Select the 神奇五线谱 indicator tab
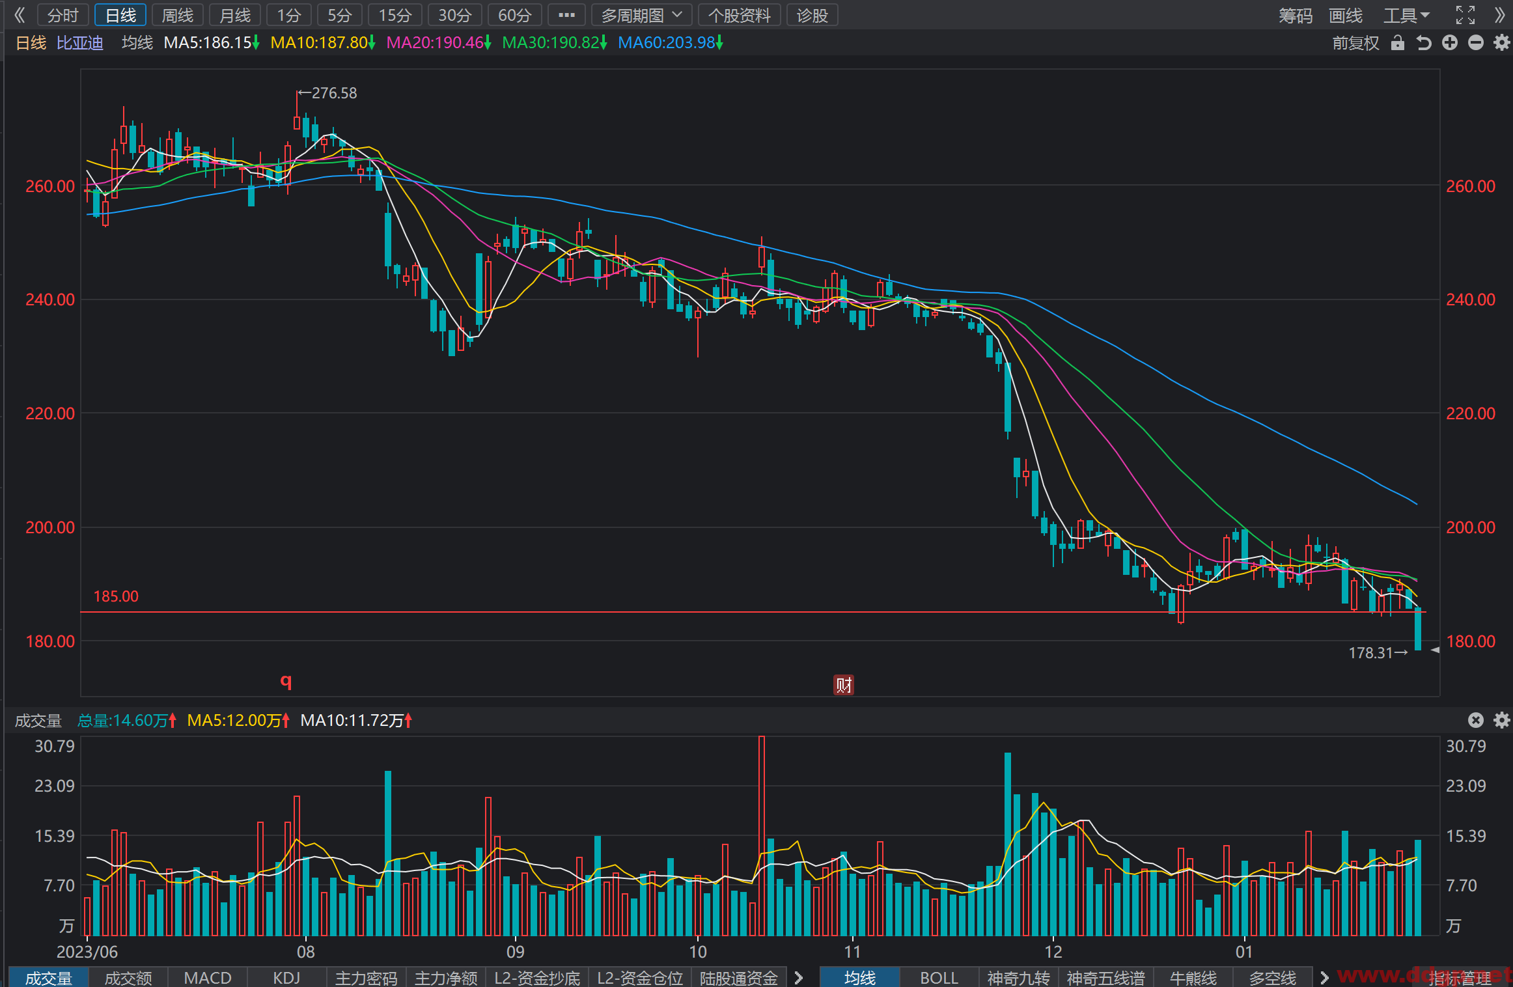This screenshot has width=1513, height=987. pos(1106,977)
